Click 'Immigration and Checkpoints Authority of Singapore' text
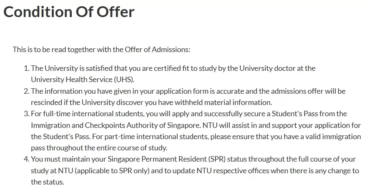This screenshot has height=187, width=369. [x=115, y=125]
